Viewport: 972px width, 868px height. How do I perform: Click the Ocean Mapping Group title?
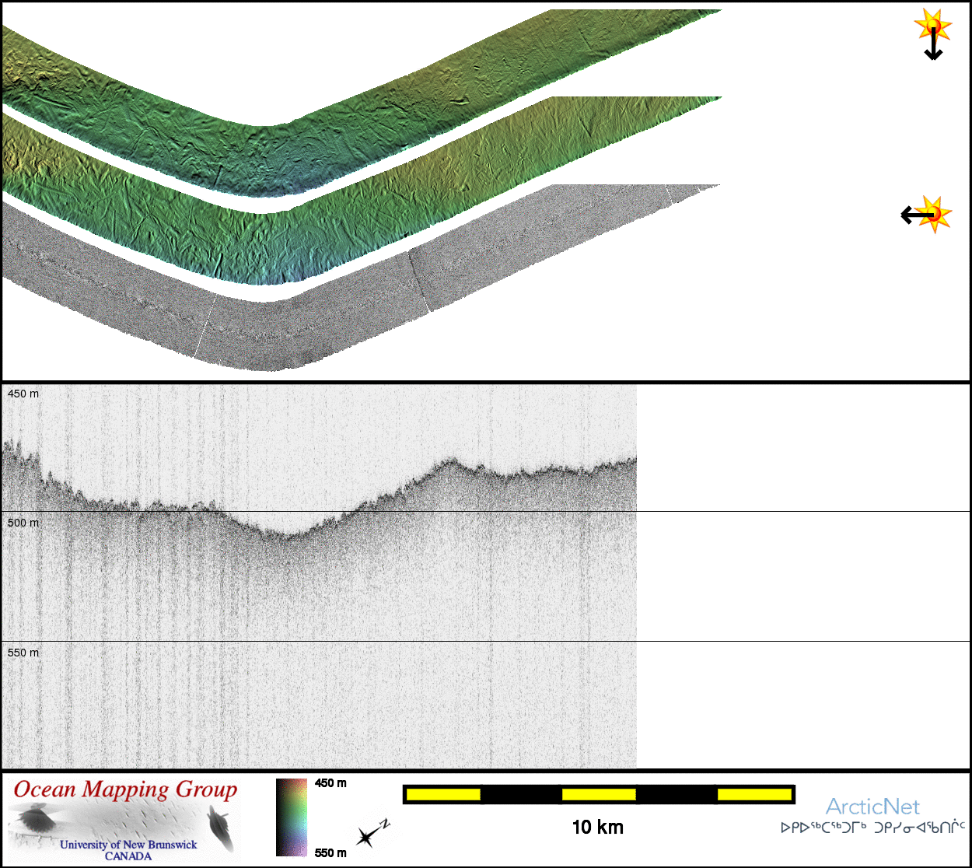tap(125, 789)
